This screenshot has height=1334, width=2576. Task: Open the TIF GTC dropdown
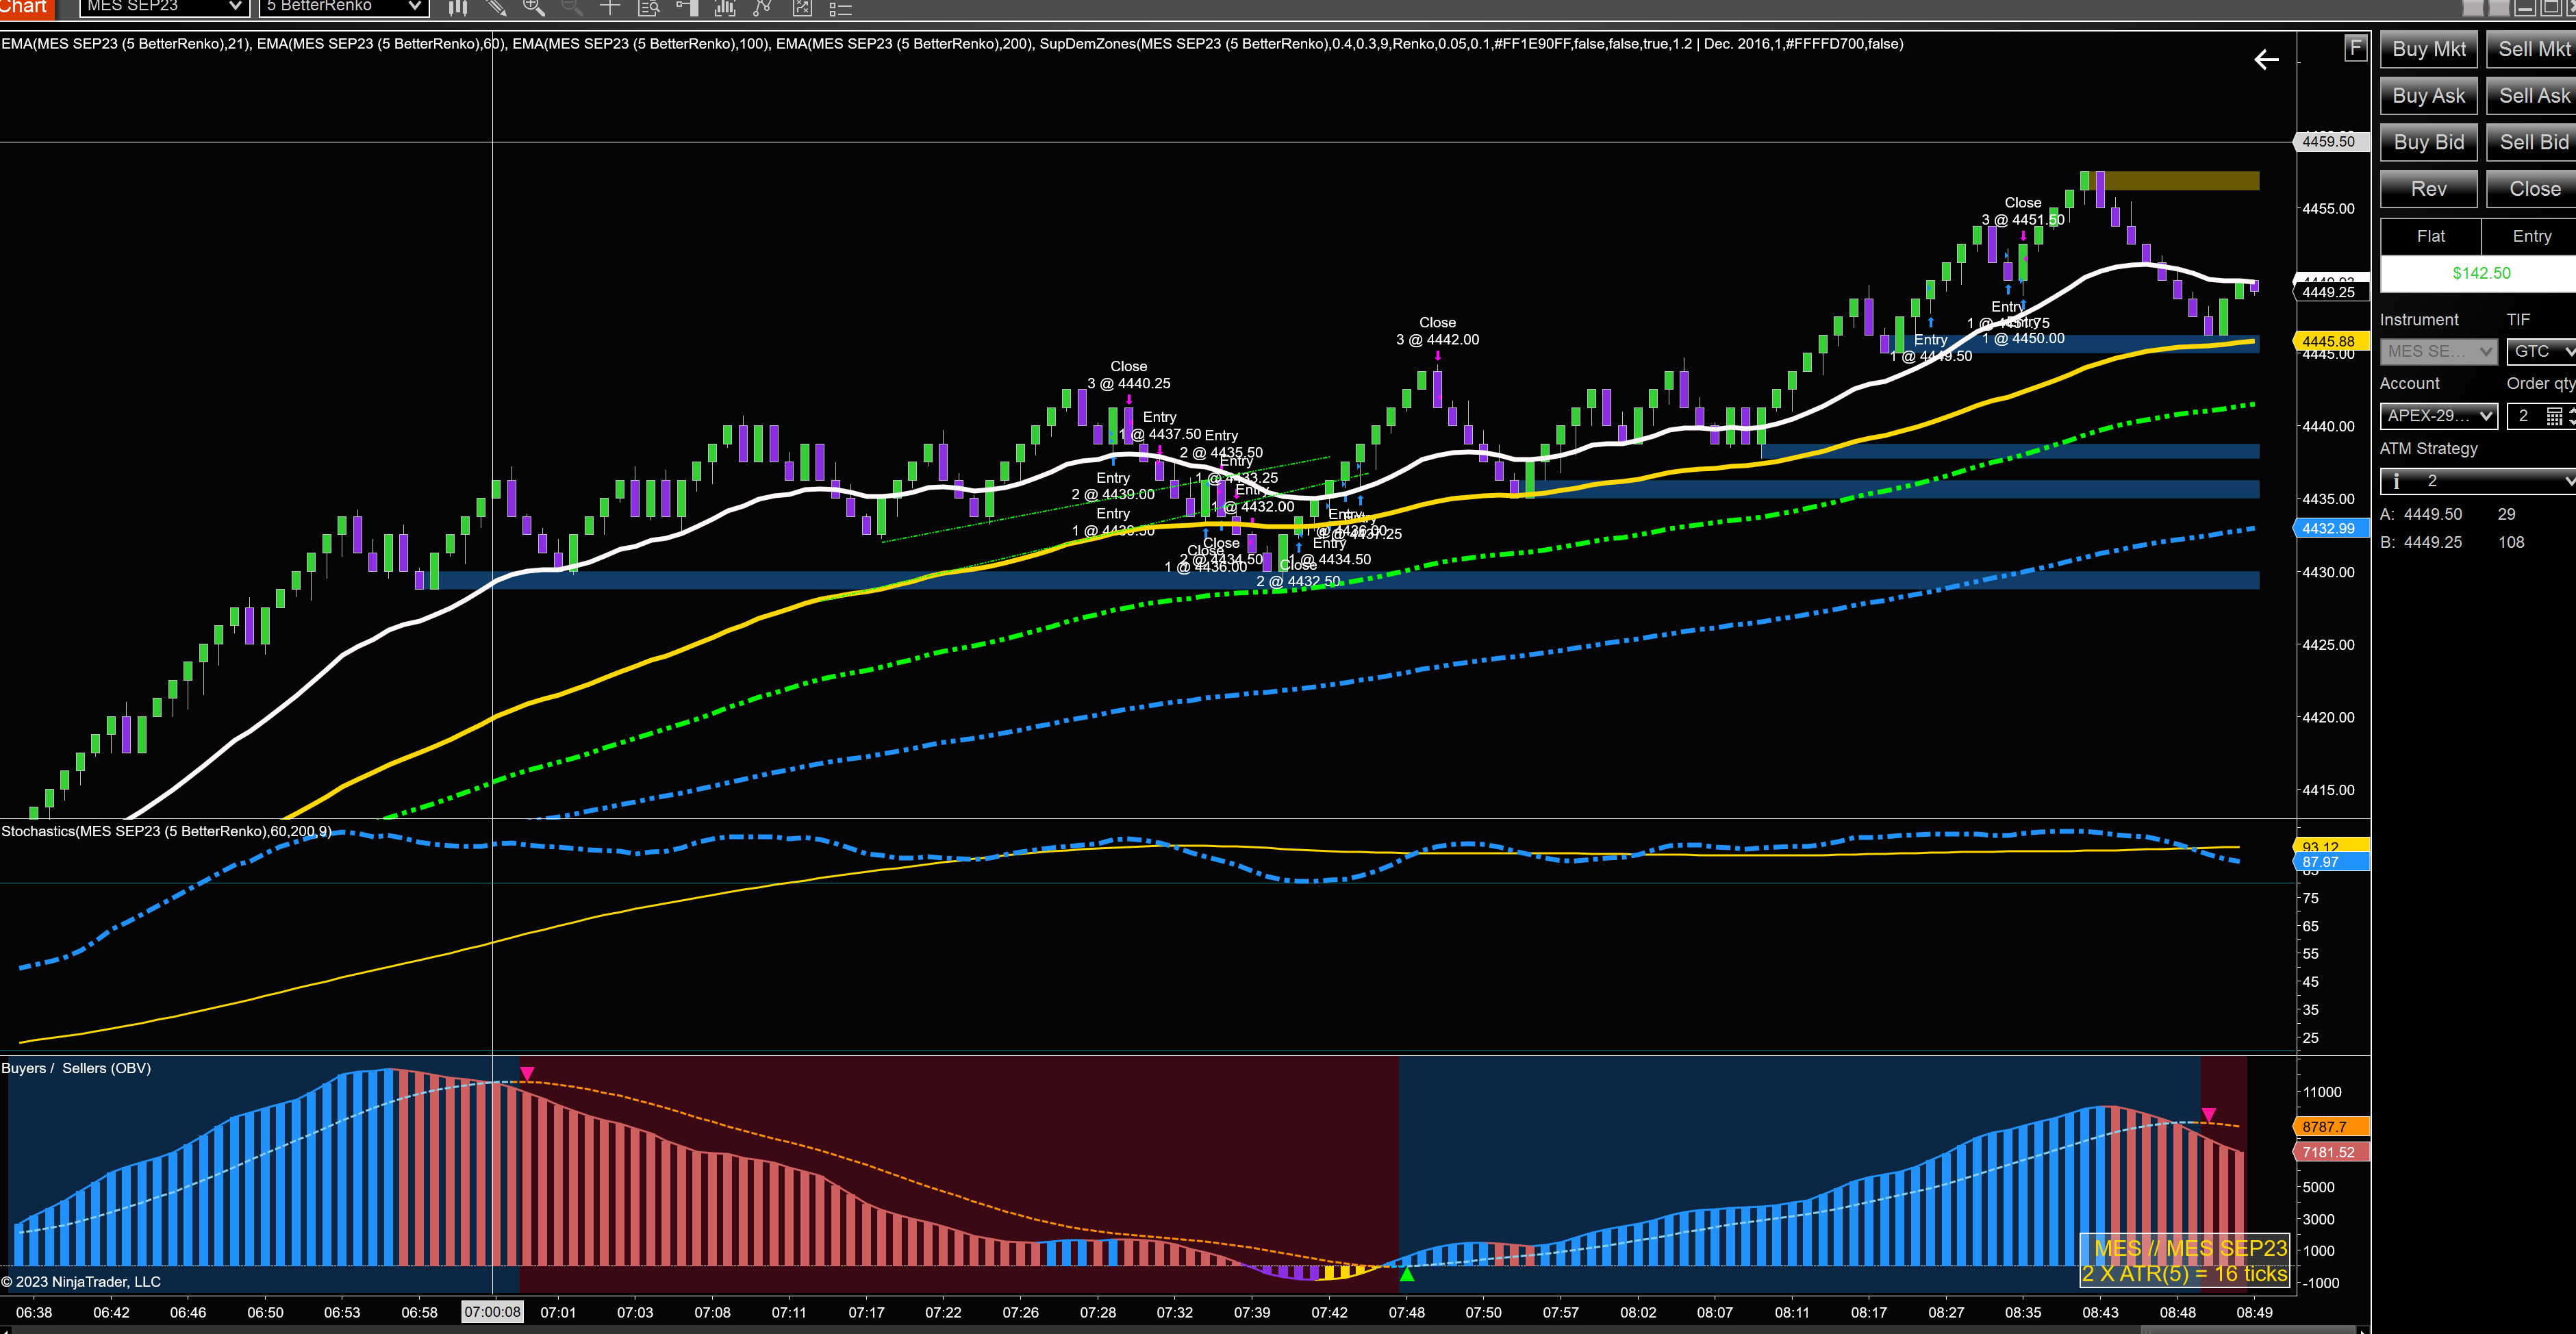coord(2541,351)
